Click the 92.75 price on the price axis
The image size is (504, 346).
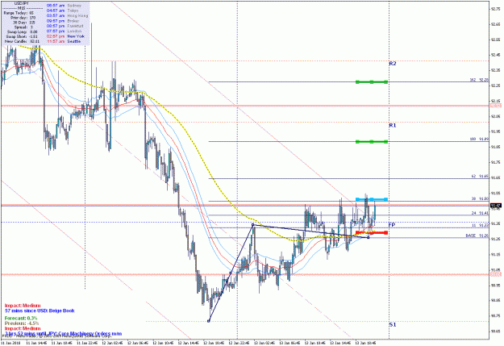[x=495, y=9]
